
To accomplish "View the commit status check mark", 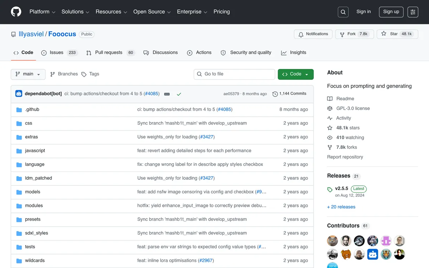I will pyautogui.click(x=179, y=93).
